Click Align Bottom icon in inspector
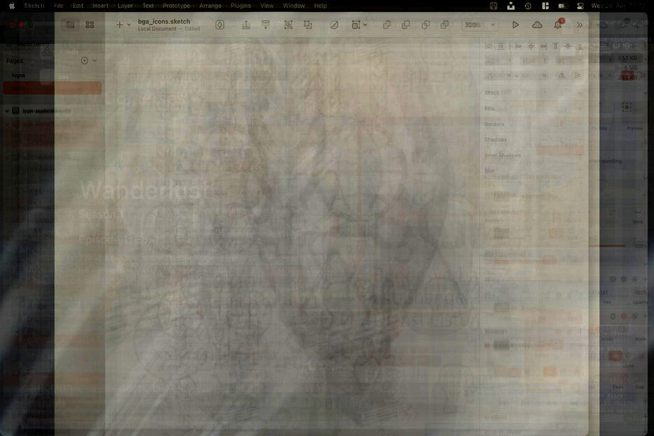This screenshot has height=436, width=654. click(x=580, y=47)
